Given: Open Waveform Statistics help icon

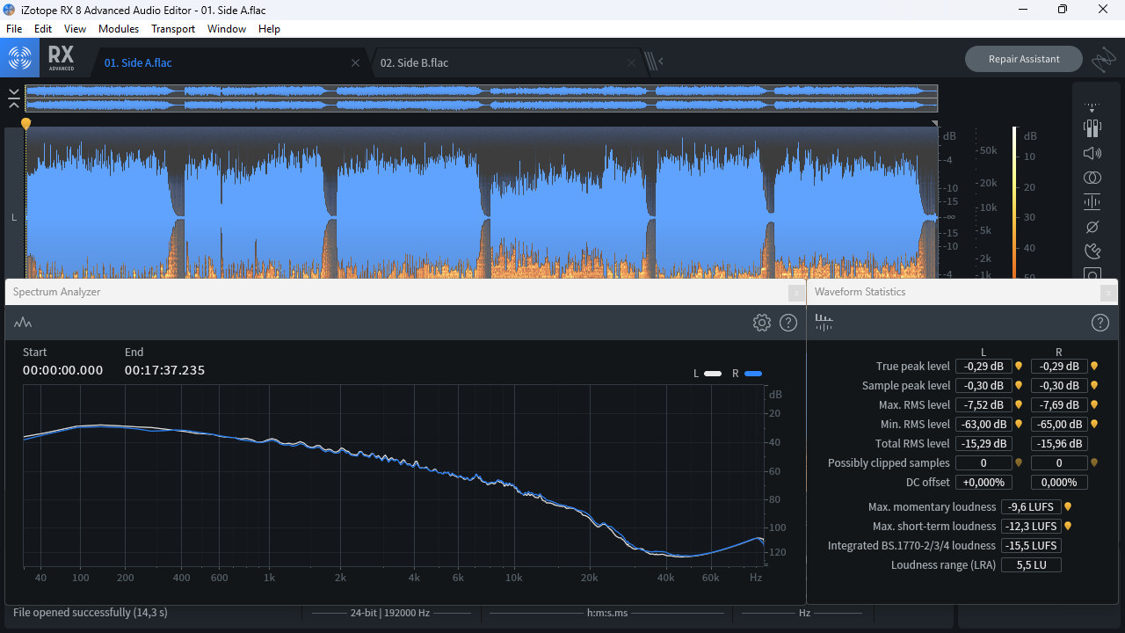Looking at the screenshot, I should tap(1100, 323).
